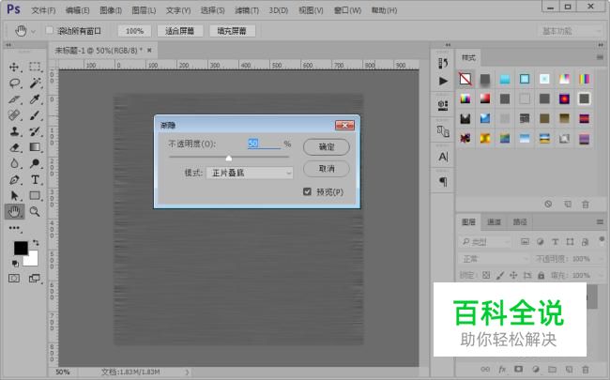Toggle Quick Mask mode
Viewport: 610px width, 380px height.
(14, 278)
